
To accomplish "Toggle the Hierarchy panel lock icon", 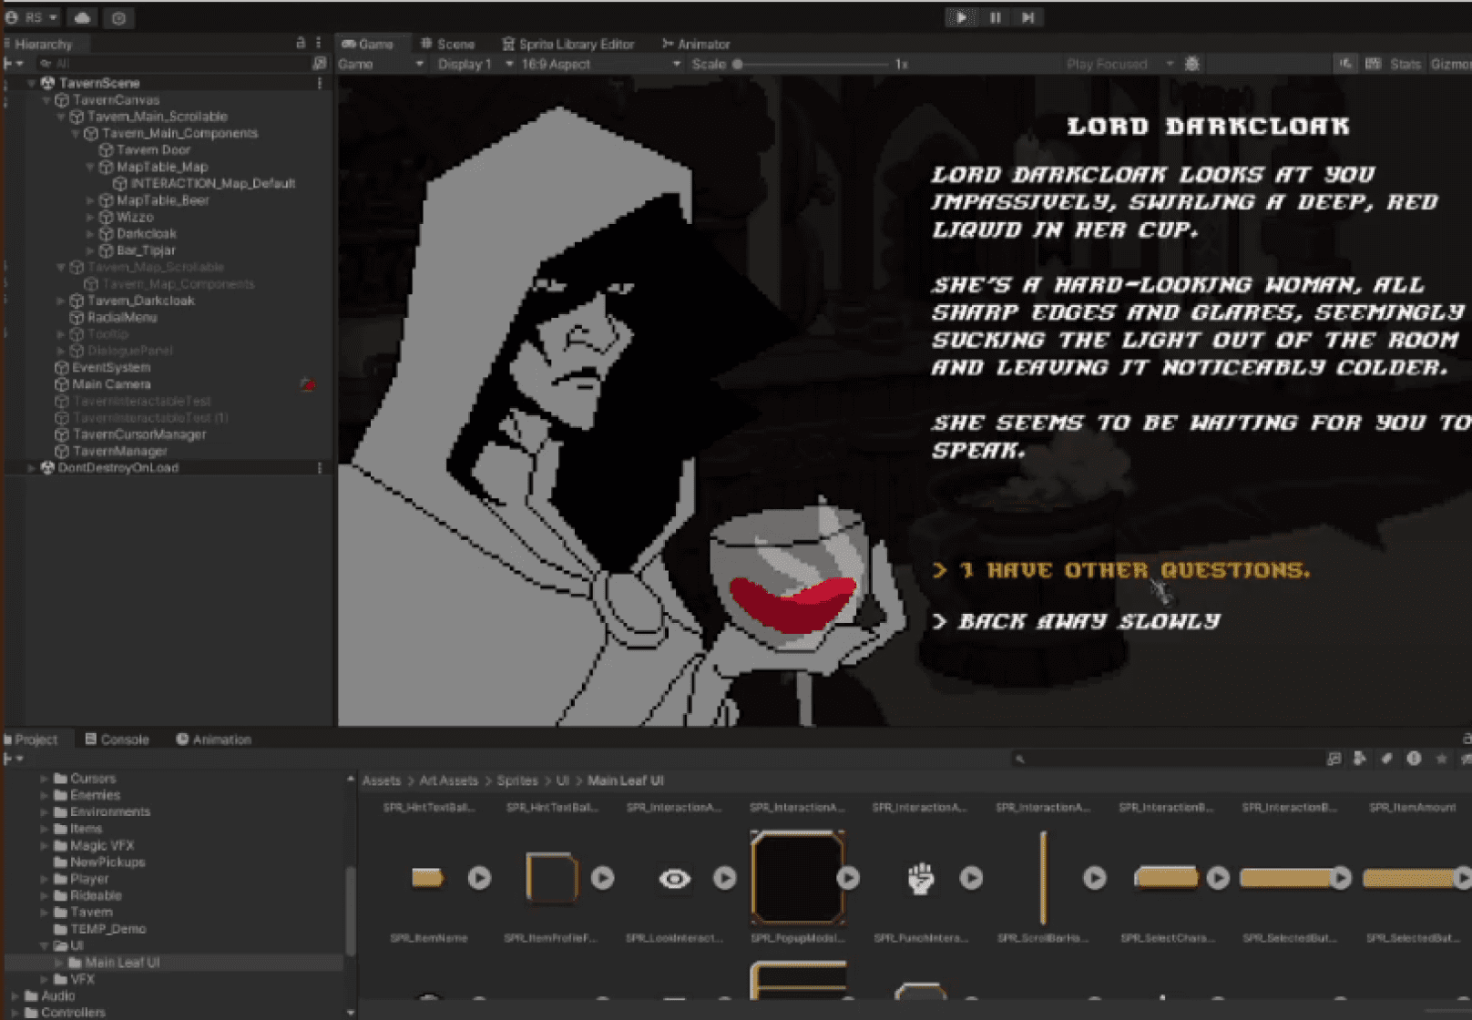I will pyautogui.click(x=301, y=43).
